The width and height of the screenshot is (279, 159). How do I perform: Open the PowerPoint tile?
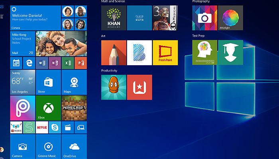coord(81,63)
